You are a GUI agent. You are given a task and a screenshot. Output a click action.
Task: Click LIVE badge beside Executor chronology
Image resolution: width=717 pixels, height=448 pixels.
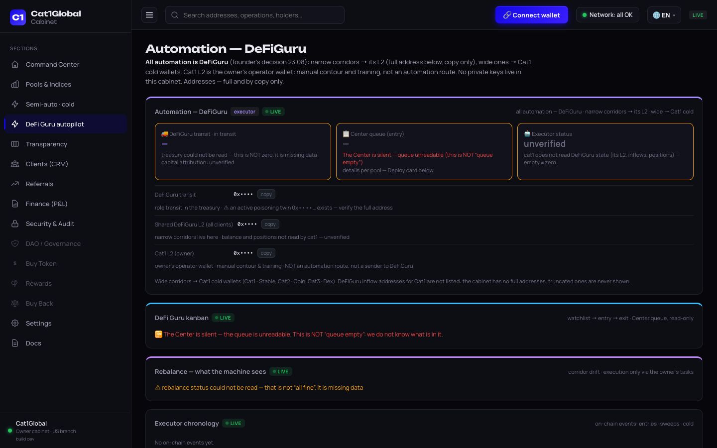tap(234, 423)
